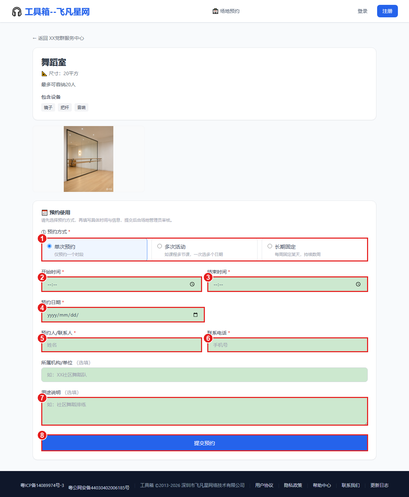Click the 开始时间 input field
Screen dimensions: 409x497
point(122,284)
